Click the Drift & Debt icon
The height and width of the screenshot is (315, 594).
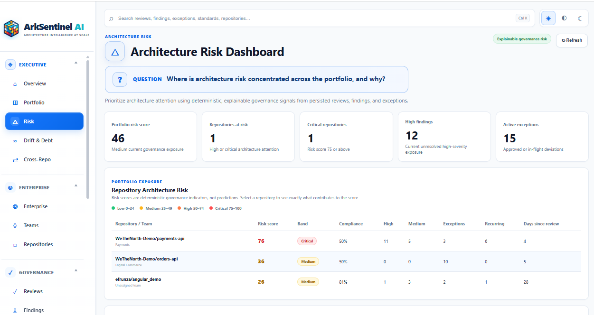(x=15, y=141)
